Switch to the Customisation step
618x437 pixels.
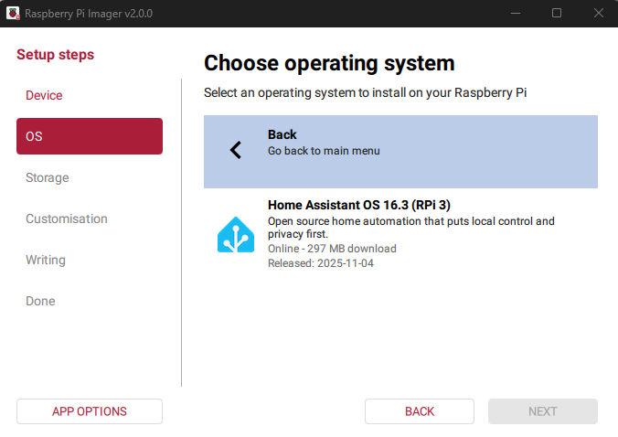point(67,218)
